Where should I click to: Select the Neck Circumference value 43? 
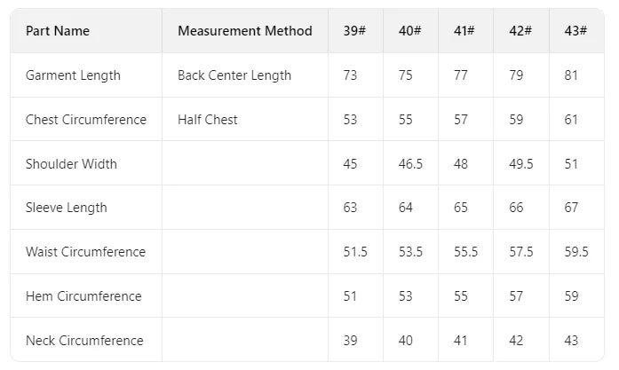pos(571,340)
